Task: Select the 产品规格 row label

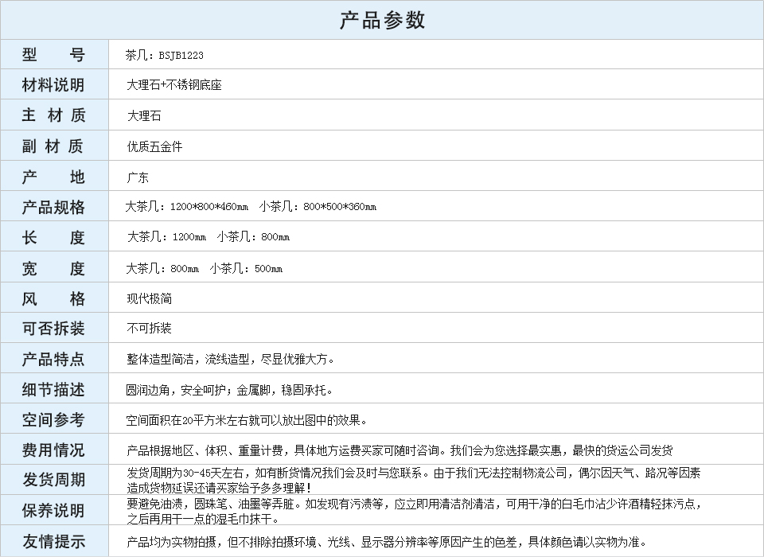Action: tap(53, 207)
